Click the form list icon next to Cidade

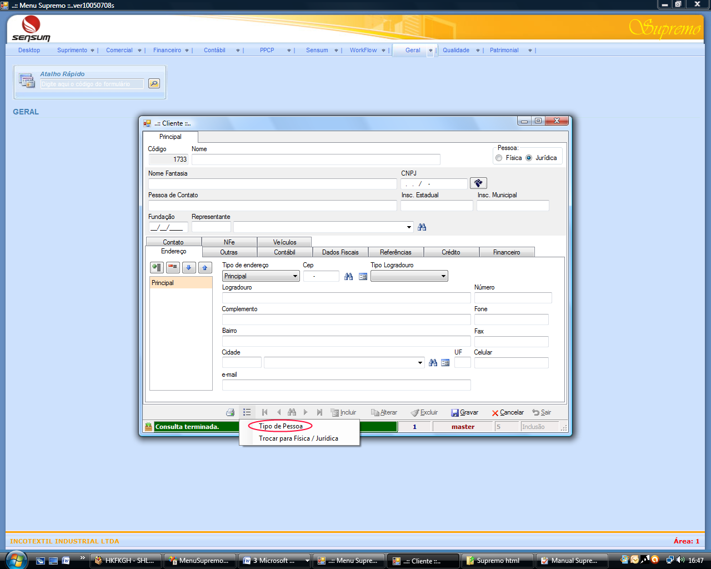click(445, 363)
